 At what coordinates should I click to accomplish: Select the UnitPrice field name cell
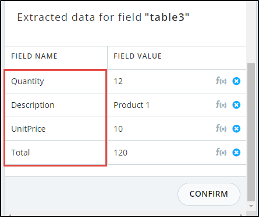coord(55,129)
